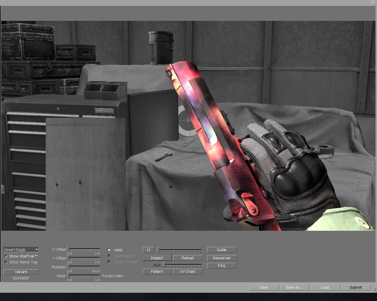The height and width of the screenshot is (301, 377).
Task: Adjust the Wear slider
Action: pyautogui.click(x=84, y=276)
